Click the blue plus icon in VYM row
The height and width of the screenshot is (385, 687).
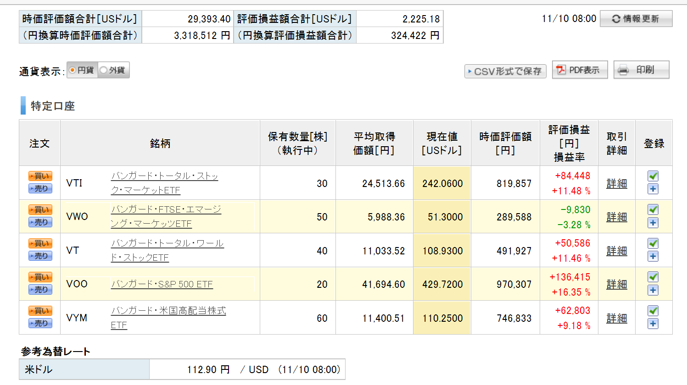[653, 324]
